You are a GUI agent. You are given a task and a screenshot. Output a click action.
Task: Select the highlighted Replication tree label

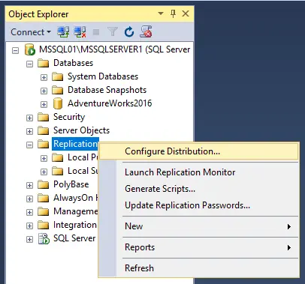click(75, 144)
